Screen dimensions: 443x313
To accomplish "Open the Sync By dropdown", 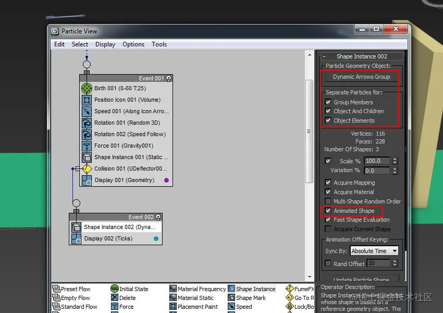I will (x=374, y=251).
